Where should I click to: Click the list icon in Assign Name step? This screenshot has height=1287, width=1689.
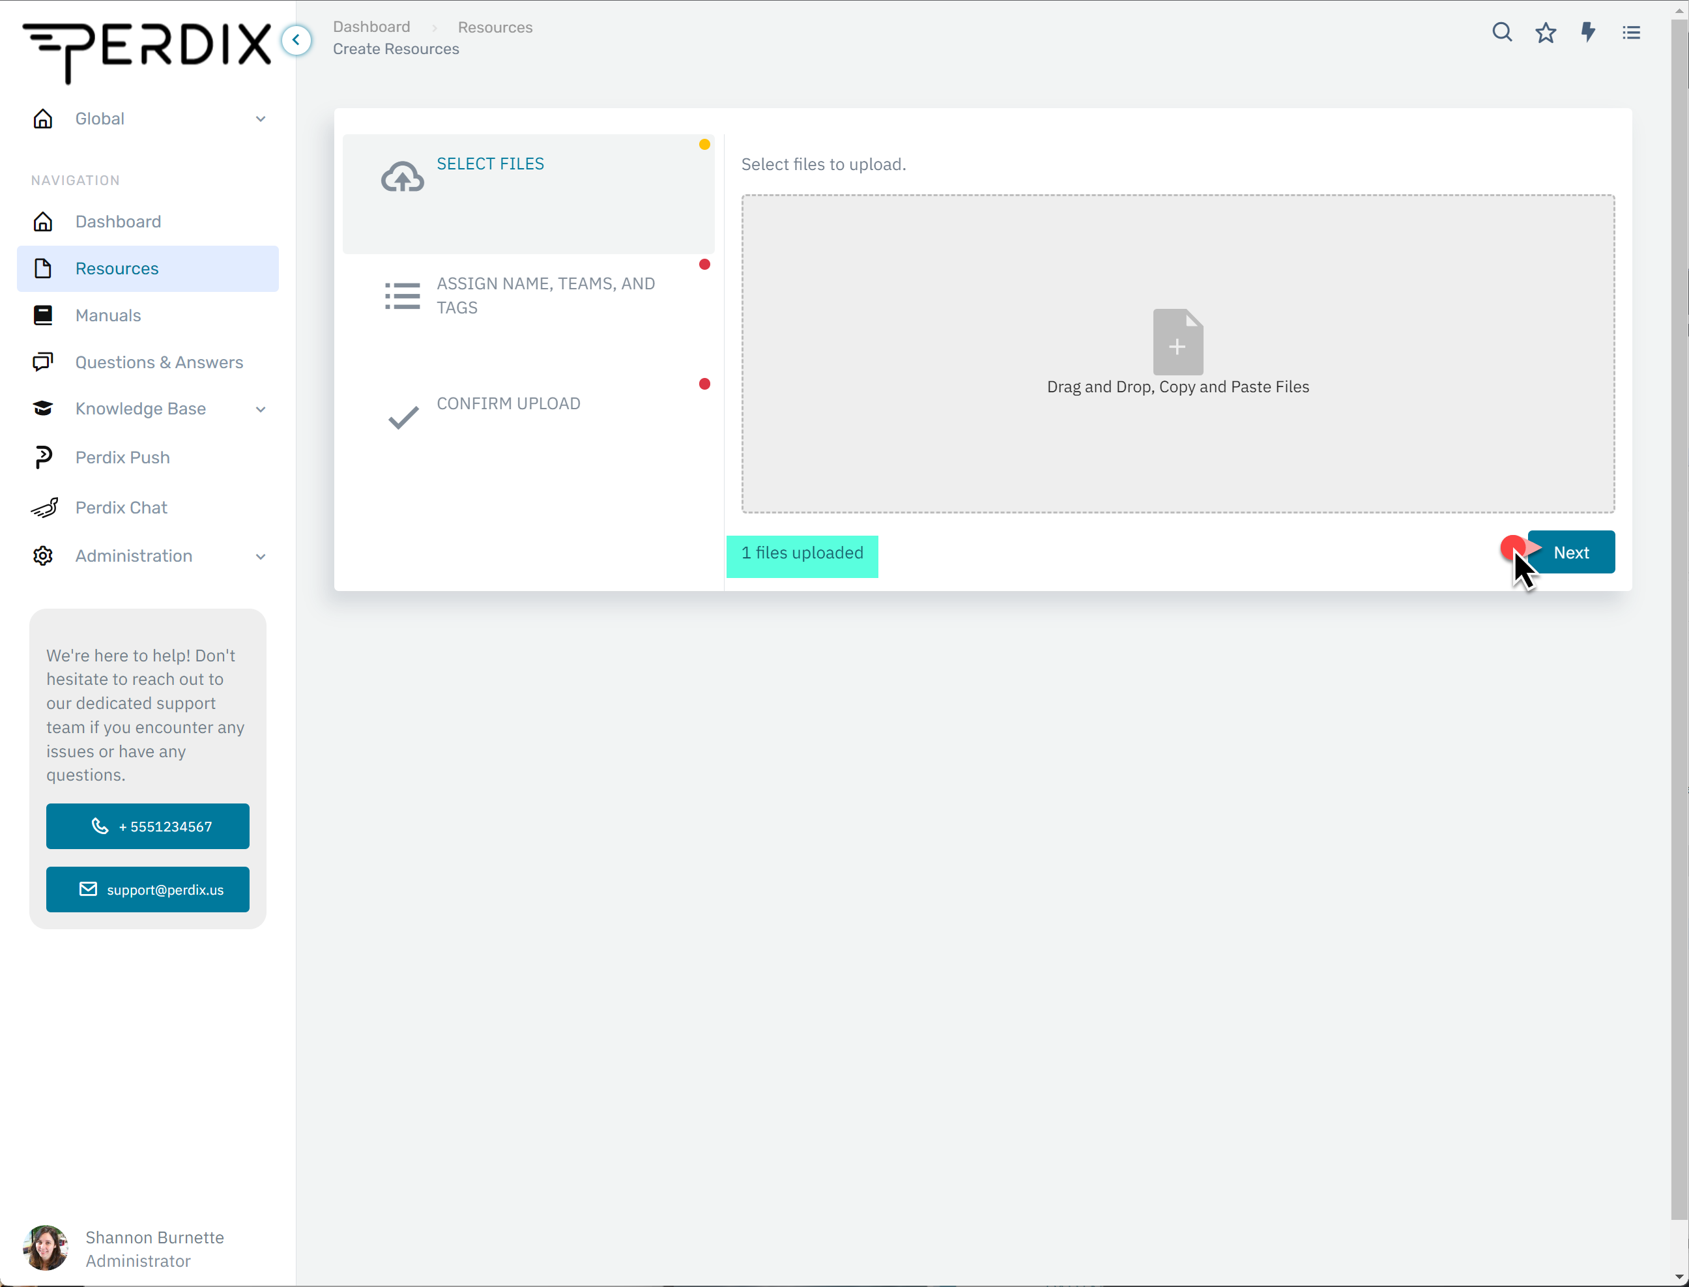[402, 296]
